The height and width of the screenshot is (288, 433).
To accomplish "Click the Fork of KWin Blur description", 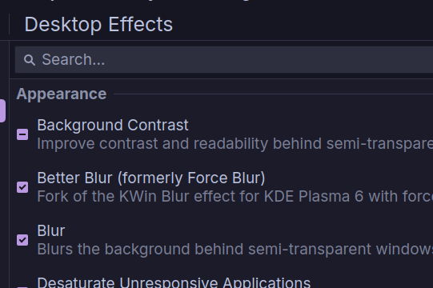I will tap(235, 196).
